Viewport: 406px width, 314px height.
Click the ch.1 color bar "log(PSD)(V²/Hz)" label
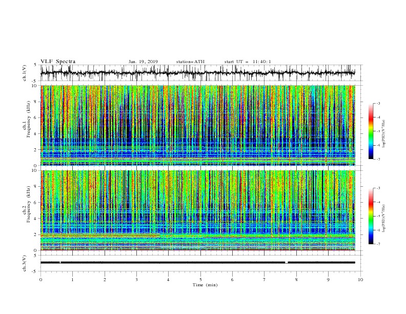384,134
